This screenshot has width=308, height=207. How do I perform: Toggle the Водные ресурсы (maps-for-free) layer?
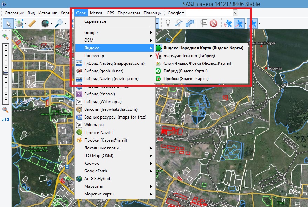[x=115, y=117]
